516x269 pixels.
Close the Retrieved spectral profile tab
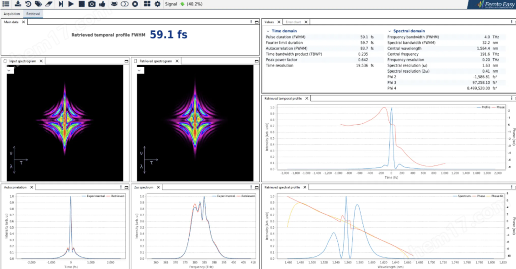(305, 187)
